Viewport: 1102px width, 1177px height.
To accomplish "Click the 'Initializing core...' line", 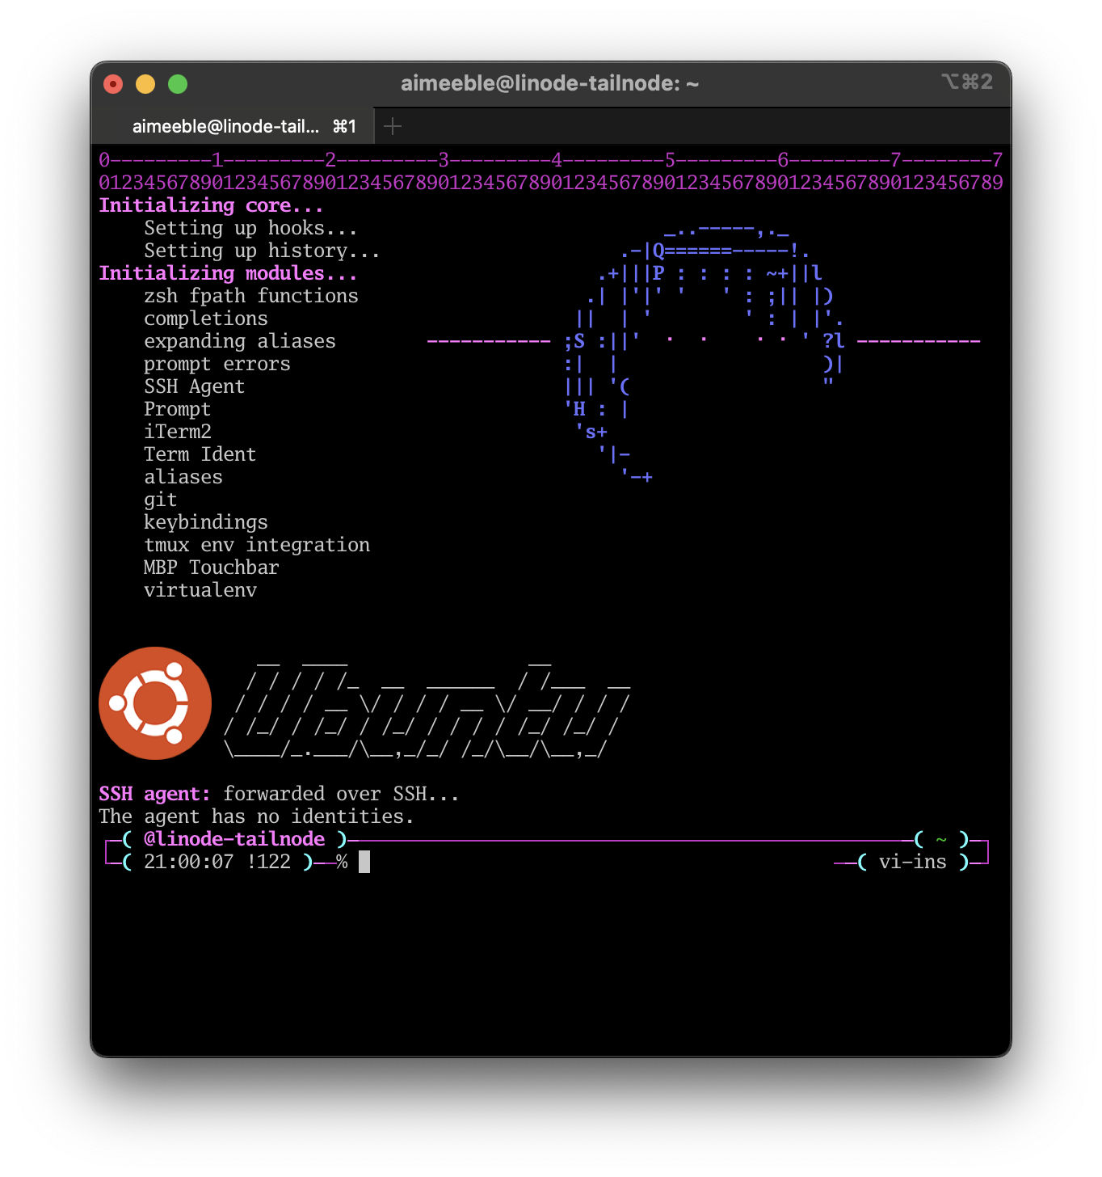I will coord(211,205).
